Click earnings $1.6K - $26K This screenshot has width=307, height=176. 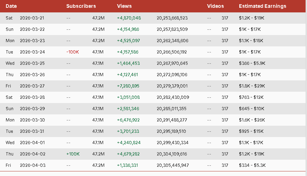click(252, 120)
